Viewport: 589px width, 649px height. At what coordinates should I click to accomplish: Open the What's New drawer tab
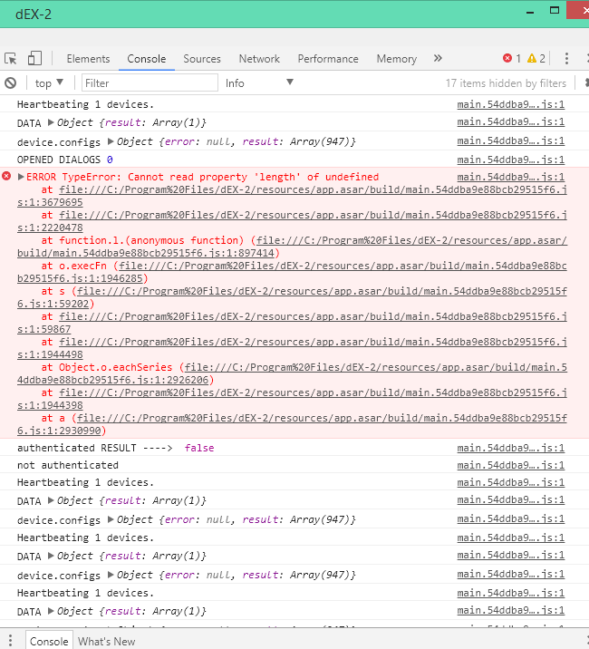pos(106,641)
